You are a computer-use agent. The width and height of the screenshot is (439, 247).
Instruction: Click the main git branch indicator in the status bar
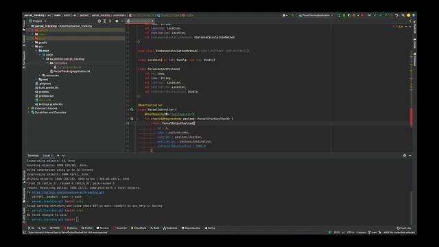[372, 232]
